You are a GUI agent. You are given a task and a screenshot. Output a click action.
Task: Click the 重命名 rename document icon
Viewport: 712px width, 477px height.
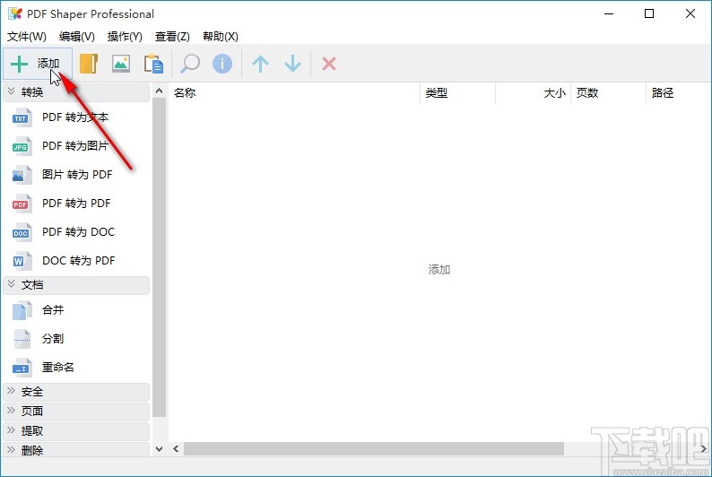coord(22,368)
